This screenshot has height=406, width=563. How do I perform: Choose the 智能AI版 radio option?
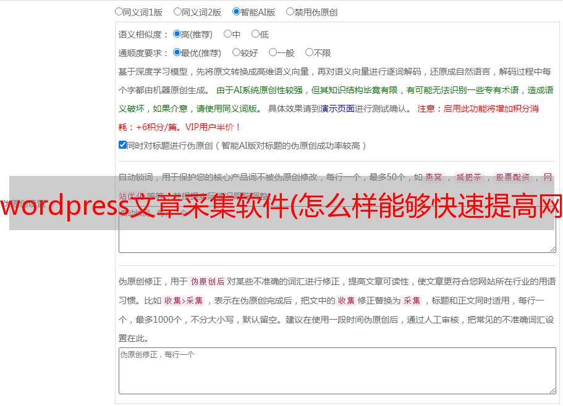click(x=236, y=12)
